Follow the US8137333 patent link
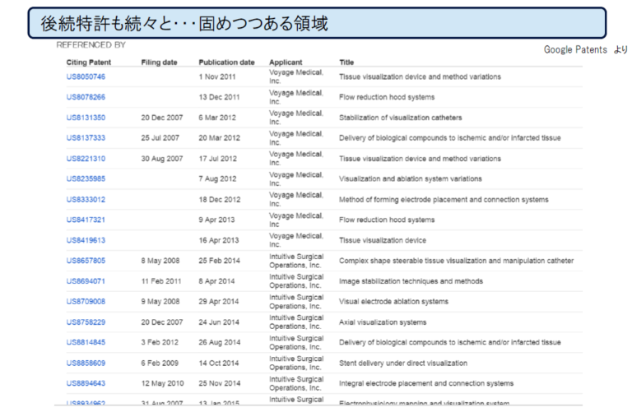The height and width of the screenshot is (412, 632). point(86,137)
